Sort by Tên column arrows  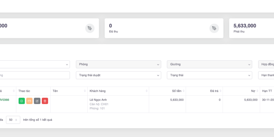click(85, 91)
